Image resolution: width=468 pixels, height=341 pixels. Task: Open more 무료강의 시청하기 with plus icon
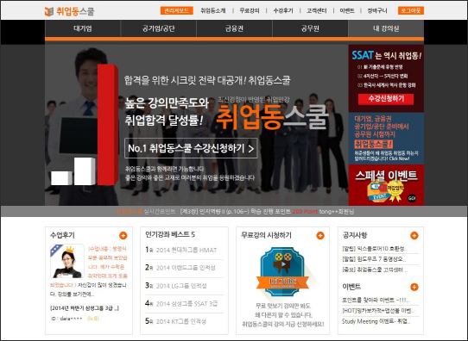click(x=320, y=235)
